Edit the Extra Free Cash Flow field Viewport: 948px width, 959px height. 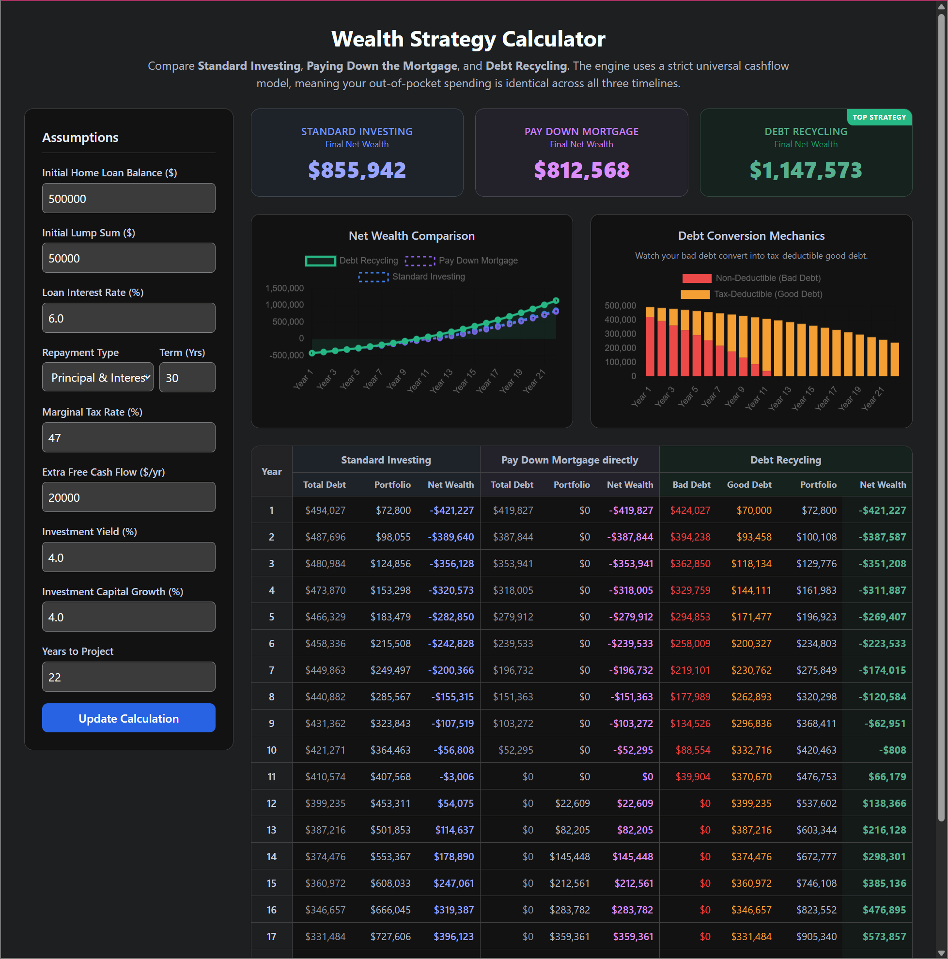128,497
